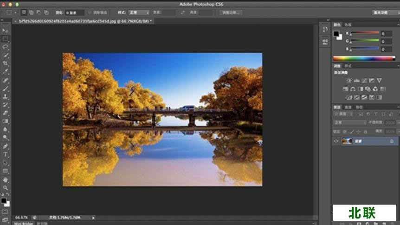Select the Crop tool

(6, 63)
